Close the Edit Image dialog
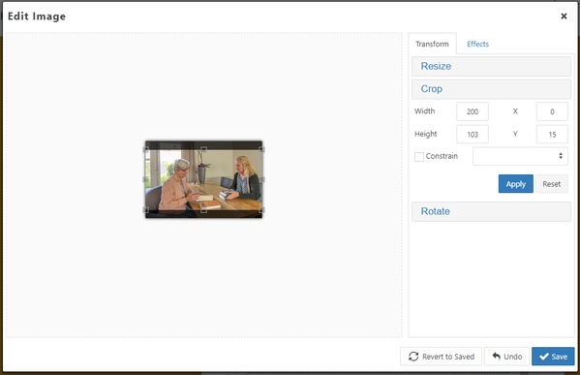This screenshot has height=375, width=580. click(x=564, y=16)
